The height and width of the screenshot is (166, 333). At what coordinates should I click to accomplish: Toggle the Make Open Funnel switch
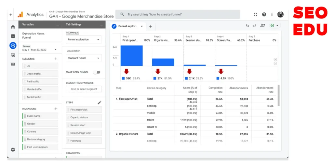pos(97,72)
